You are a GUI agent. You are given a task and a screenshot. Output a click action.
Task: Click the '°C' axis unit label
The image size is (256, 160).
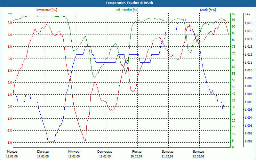[10, 14]
